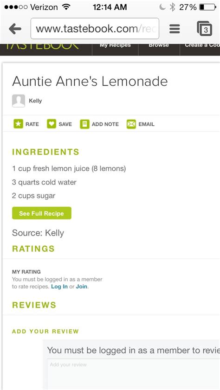220x390 pixels.
Task: Click the Add your review text box
Action: tap(134, 374)
